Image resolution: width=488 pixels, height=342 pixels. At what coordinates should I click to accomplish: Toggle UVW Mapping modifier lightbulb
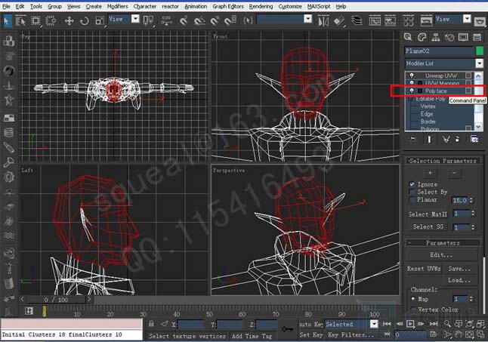click(x=412, y=83)
